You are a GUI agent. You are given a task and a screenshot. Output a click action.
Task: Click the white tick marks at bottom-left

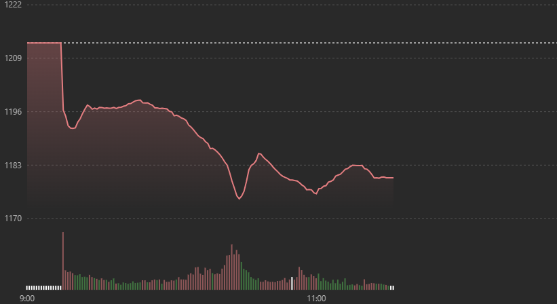click(43, 288)
